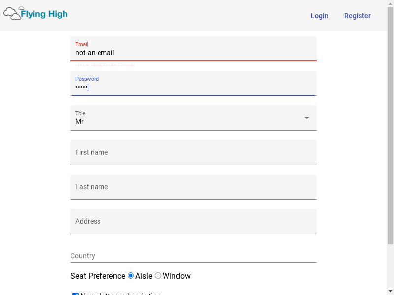Click the vertical page scrollbar thumb
This screenshot has width=394, height=295.
[x=390, y=125]
